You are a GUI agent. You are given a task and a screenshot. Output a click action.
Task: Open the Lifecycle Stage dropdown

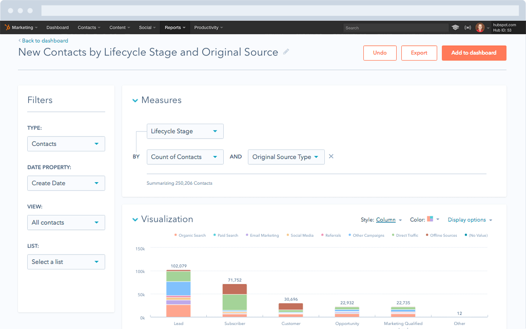click(185, 131)
